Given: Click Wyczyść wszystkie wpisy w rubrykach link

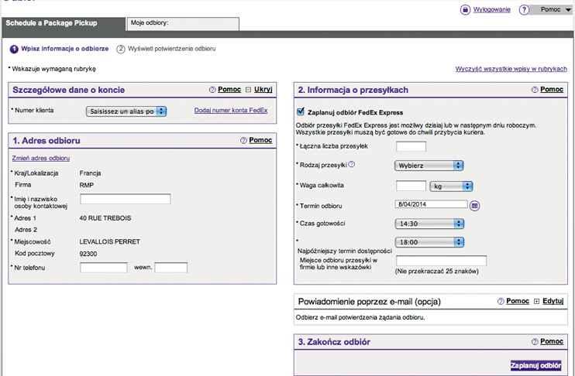Looking at the screenshot, I should pos(511,69).
